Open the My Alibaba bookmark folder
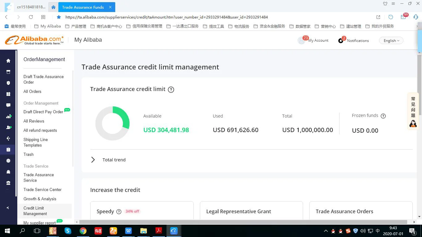Screen dimensions: 422x237 (47, 26)
